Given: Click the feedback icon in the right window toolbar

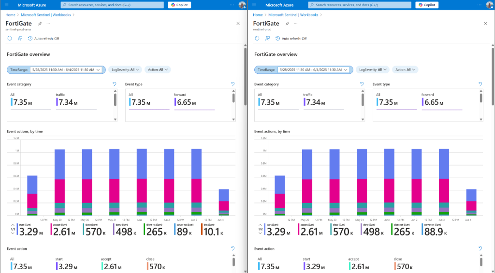Looking at the screenshot, I should [x=267, y=38].
